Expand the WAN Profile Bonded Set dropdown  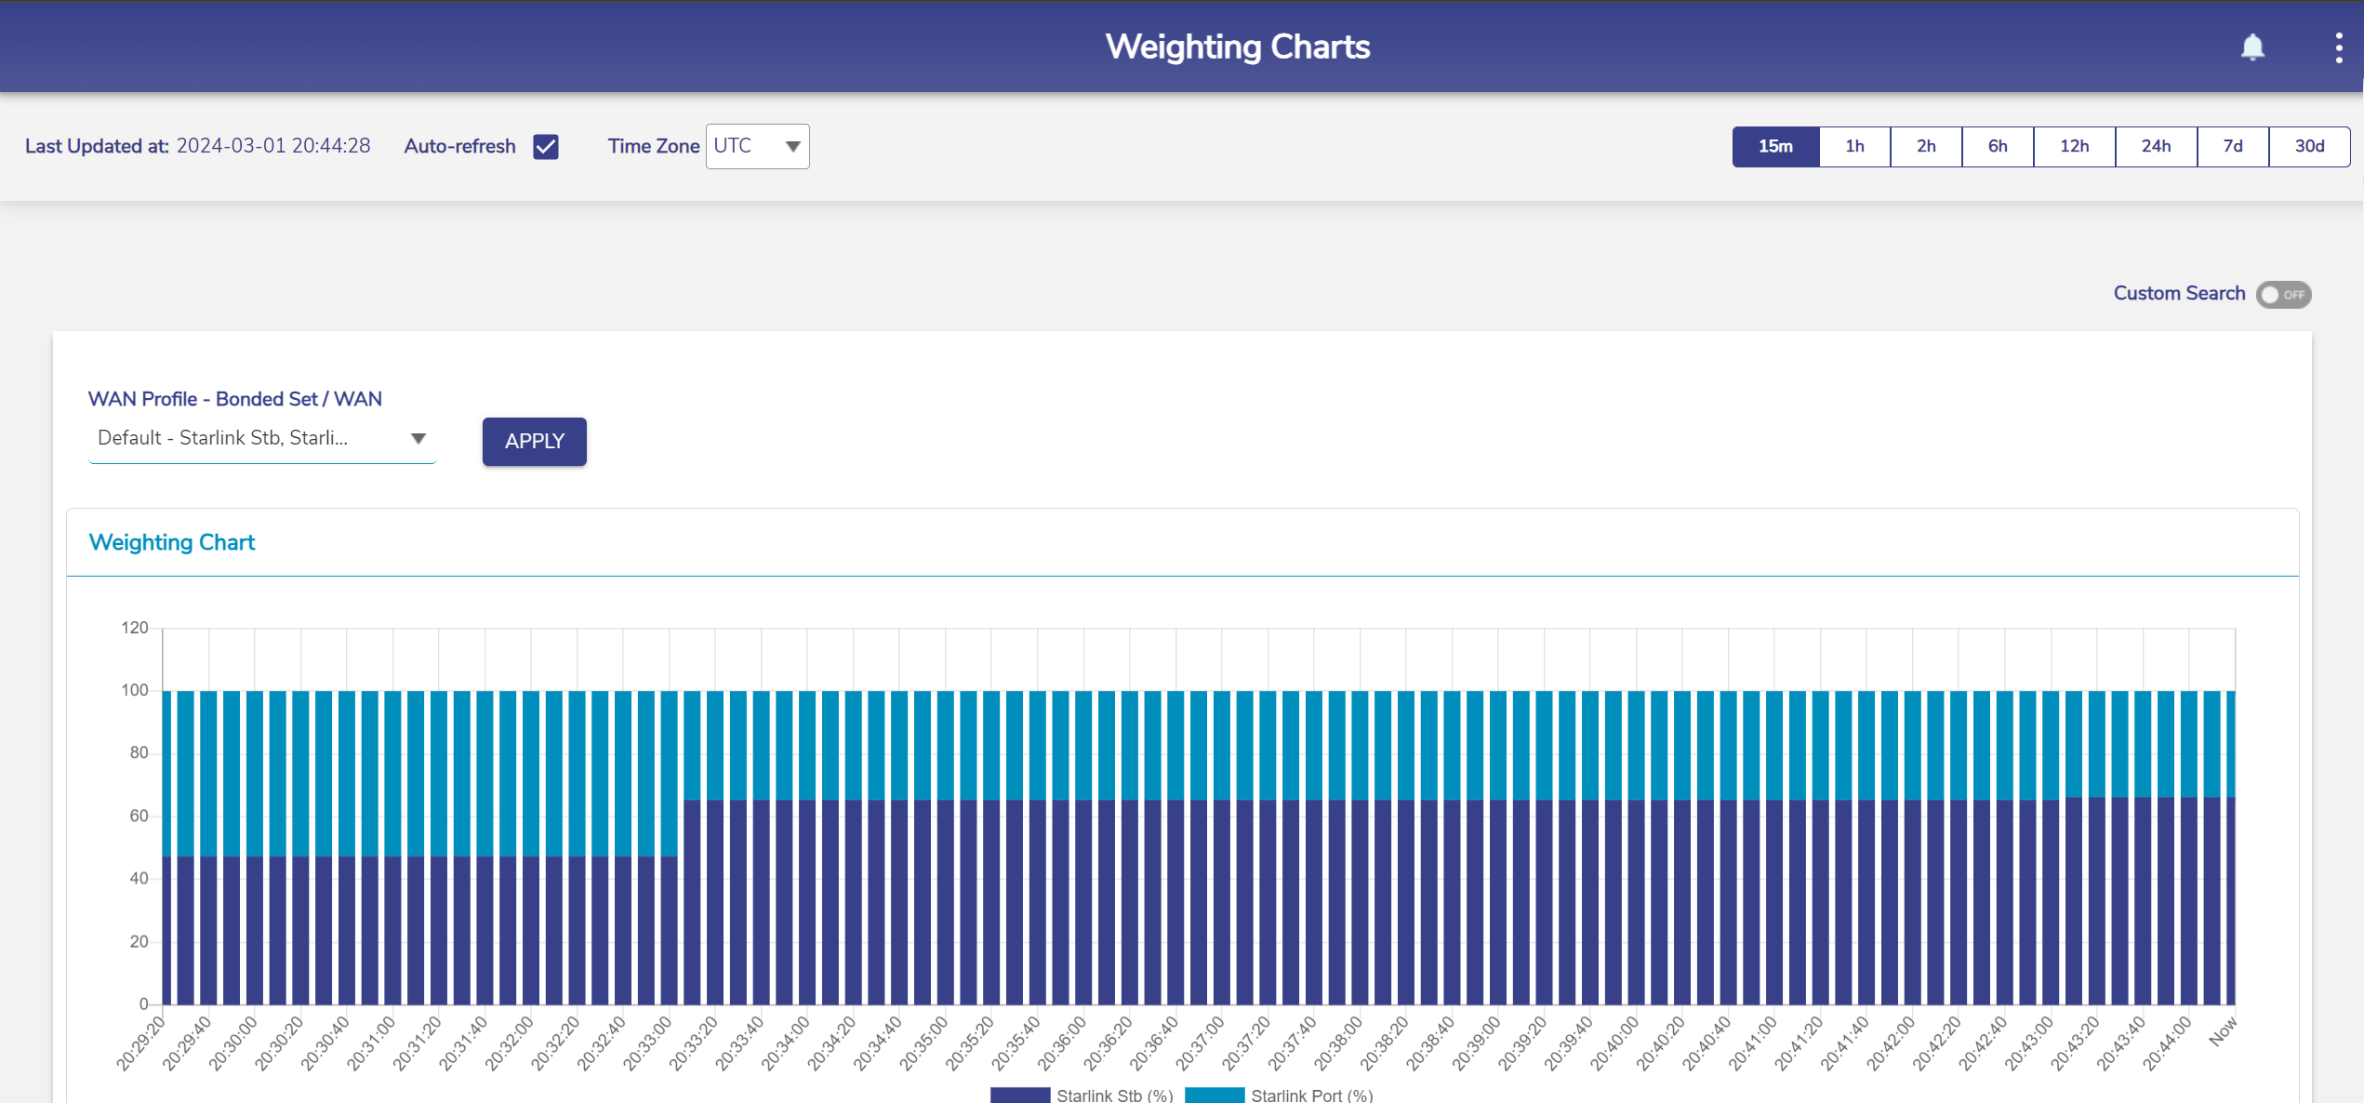pyautogui.click(x=261, y=439)
